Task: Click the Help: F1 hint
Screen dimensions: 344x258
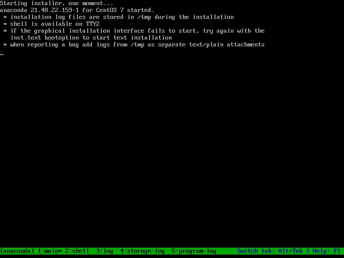Action: 326,251
